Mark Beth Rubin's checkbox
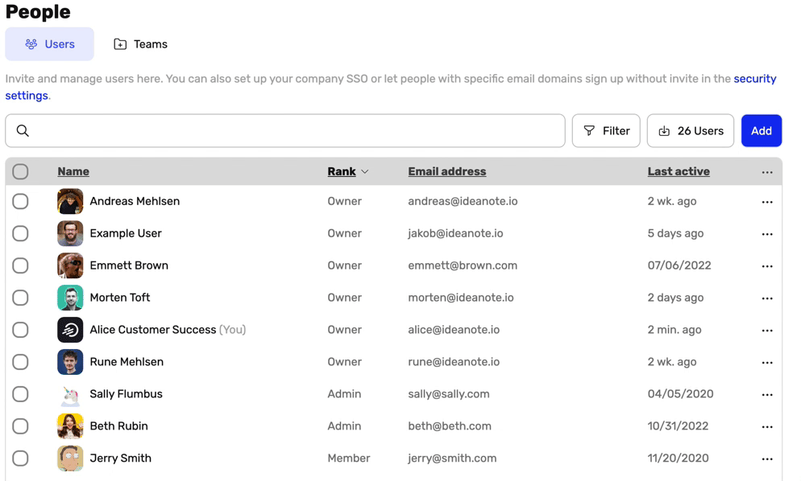801x481 pixels. tap(20, 426)
